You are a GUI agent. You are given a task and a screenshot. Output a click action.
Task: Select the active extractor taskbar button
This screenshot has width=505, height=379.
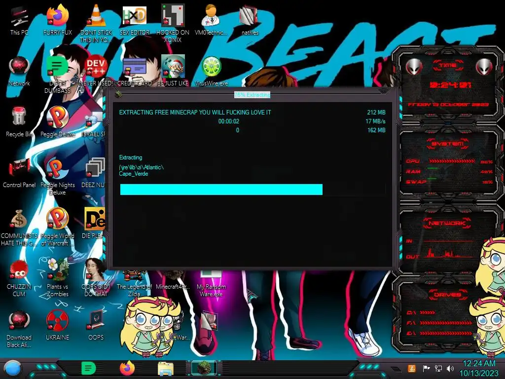(204, 368)
